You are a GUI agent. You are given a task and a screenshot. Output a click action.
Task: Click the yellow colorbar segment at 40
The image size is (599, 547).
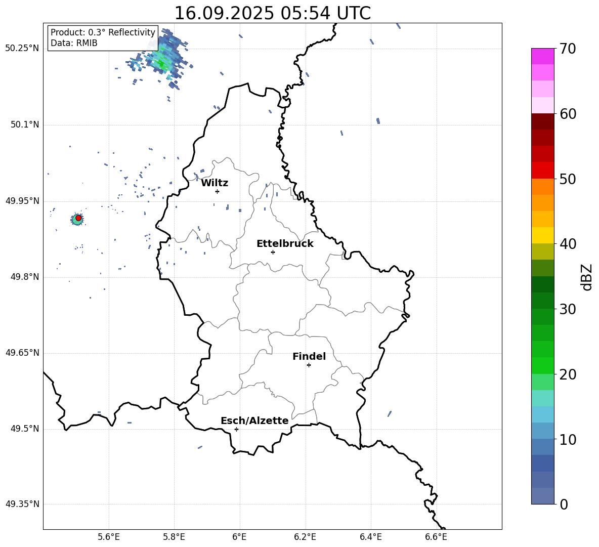pos(542,235)
